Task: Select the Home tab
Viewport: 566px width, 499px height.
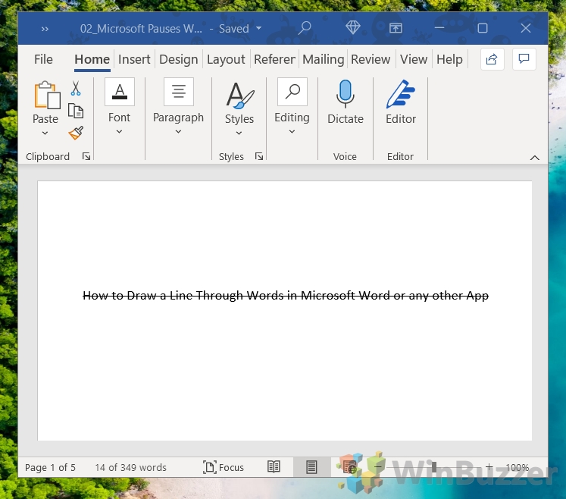Action: tap(92, 59)
